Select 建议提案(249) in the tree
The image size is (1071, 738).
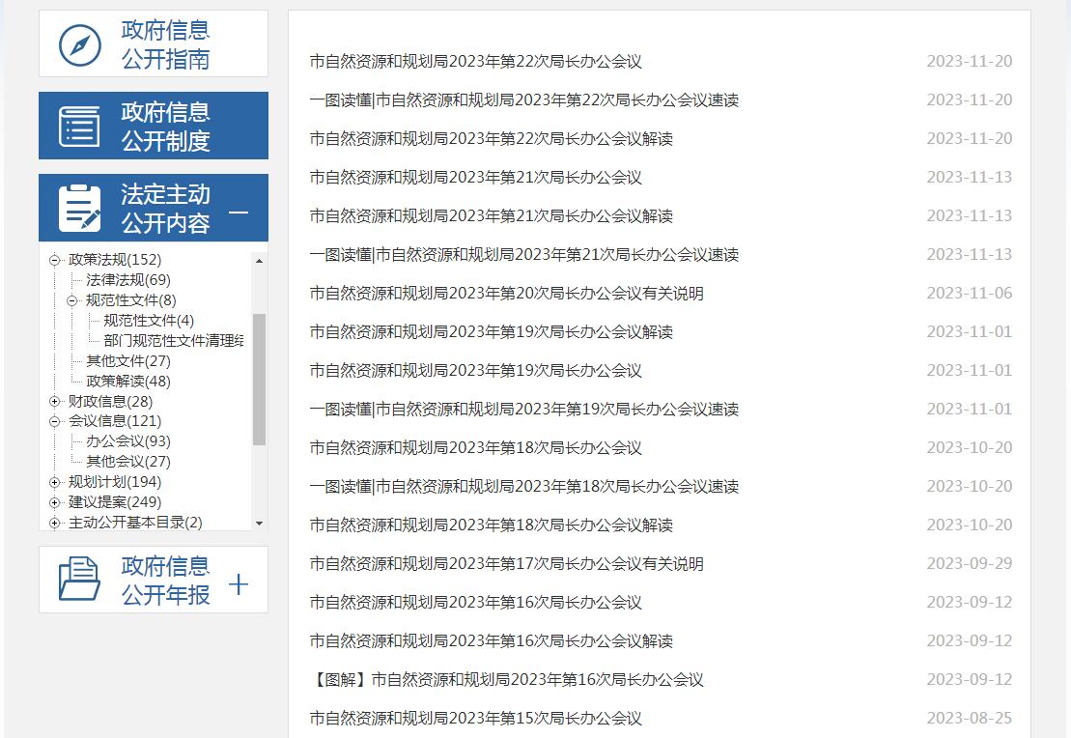[115, 502]
